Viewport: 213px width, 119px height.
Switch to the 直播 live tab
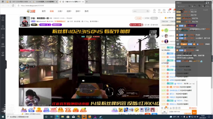[x=51, y=11]
